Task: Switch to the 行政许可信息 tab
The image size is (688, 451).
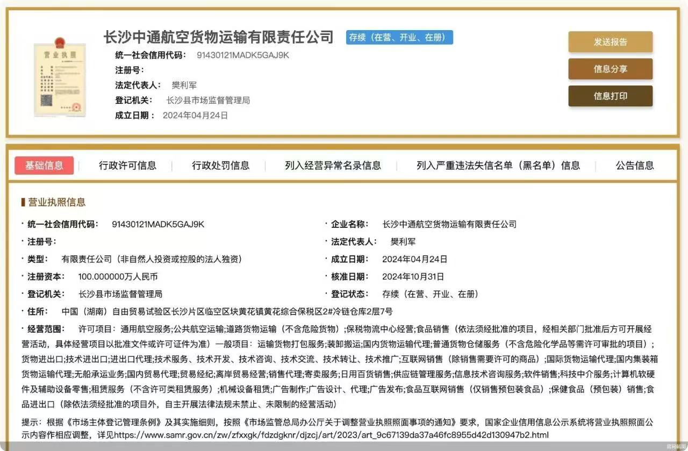Action: click(x=127, y=166)
